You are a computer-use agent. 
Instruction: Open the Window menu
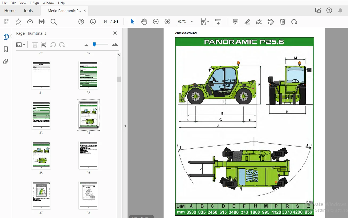48,3
